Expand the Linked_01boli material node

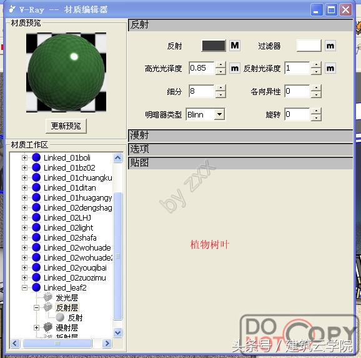click(24, 157)
